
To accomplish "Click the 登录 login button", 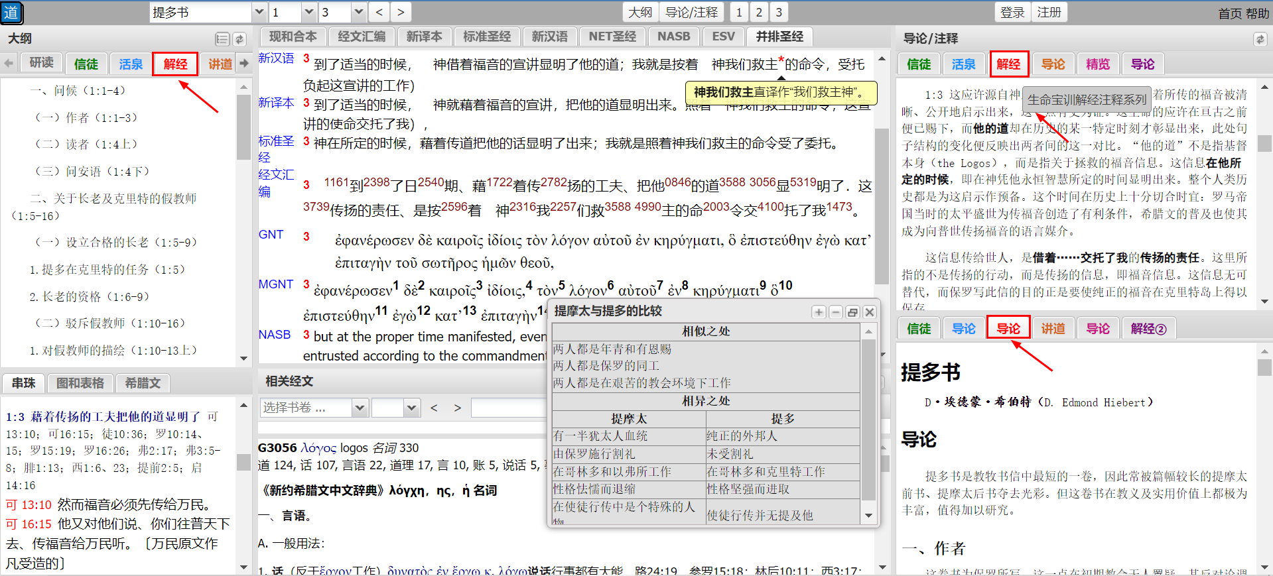I will (x=1012, y=12).
